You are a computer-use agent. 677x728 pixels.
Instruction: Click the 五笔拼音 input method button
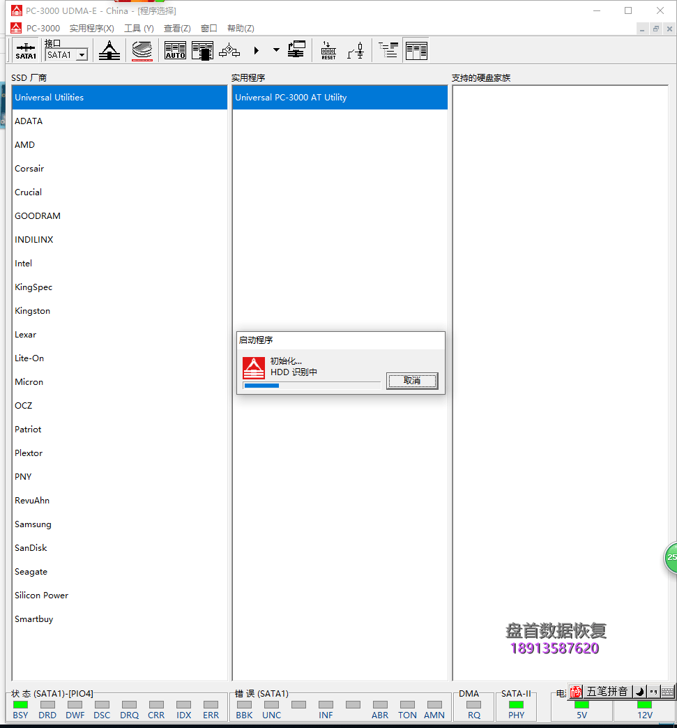pyautogui.click(x=607, y=692)
